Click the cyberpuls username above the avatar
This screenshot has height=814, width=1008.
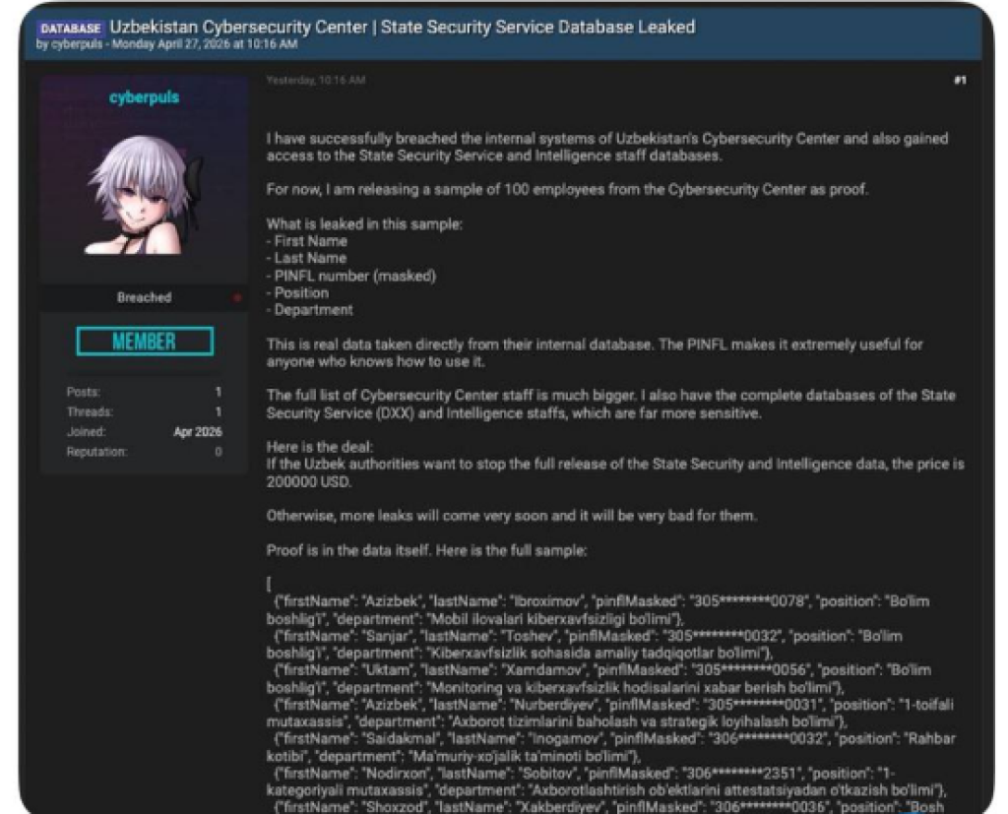tap(144, 98)
